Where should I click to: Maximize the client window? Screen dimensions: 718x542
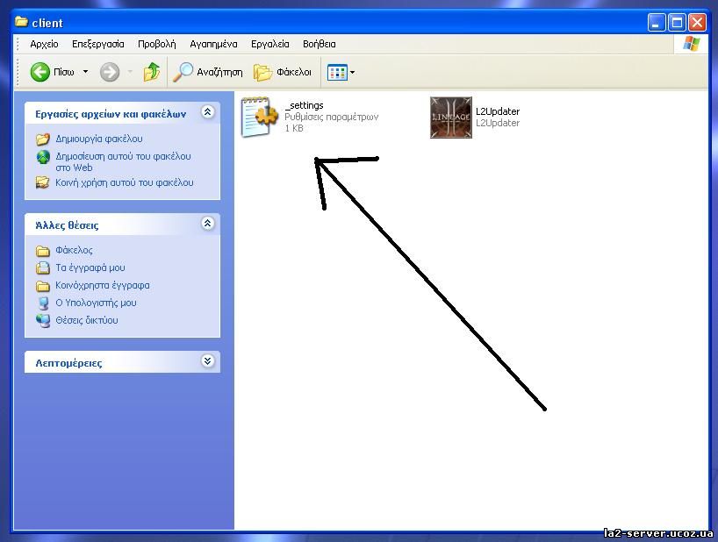tap(677, 23)
